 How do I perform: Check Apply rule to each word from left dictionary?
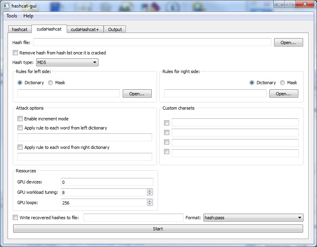click(x=20, y=127)
